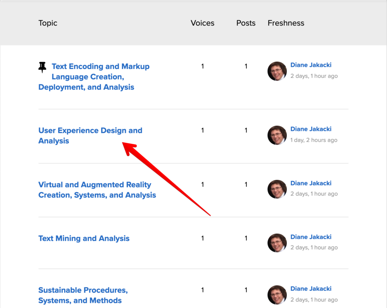Click the sticky pin icon on Text Encoding topic

(42, 67)
